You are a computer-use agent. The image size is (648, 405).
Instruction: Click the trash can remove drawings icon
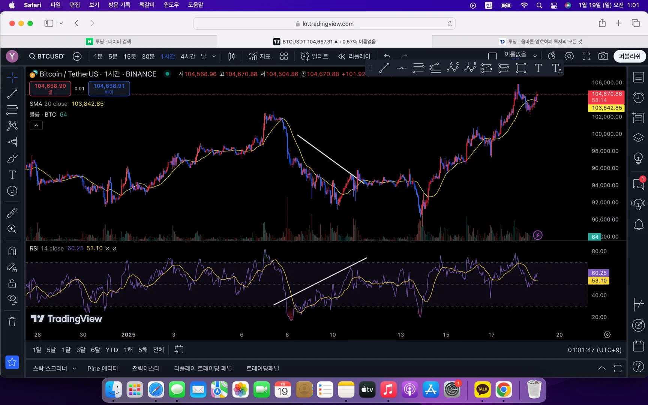[x=12, y=322]
